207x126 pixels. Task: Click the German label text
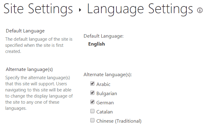(x=105, y=102)
